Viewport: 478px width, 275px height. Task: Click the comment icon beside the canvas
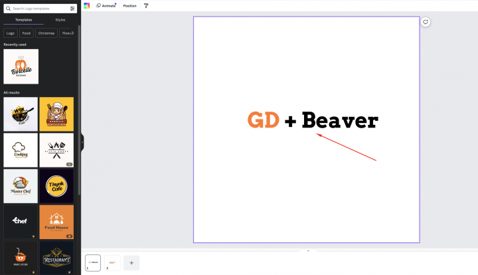pyautogui.click(x=426, y=22)
